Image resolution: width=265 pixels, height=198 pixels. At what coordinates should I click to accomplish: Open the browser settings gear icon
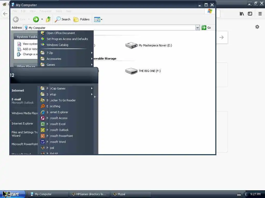click(257, 27)
